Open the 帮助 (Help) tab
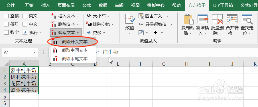Viewport: 258px width, 107px height. [176, 5]
